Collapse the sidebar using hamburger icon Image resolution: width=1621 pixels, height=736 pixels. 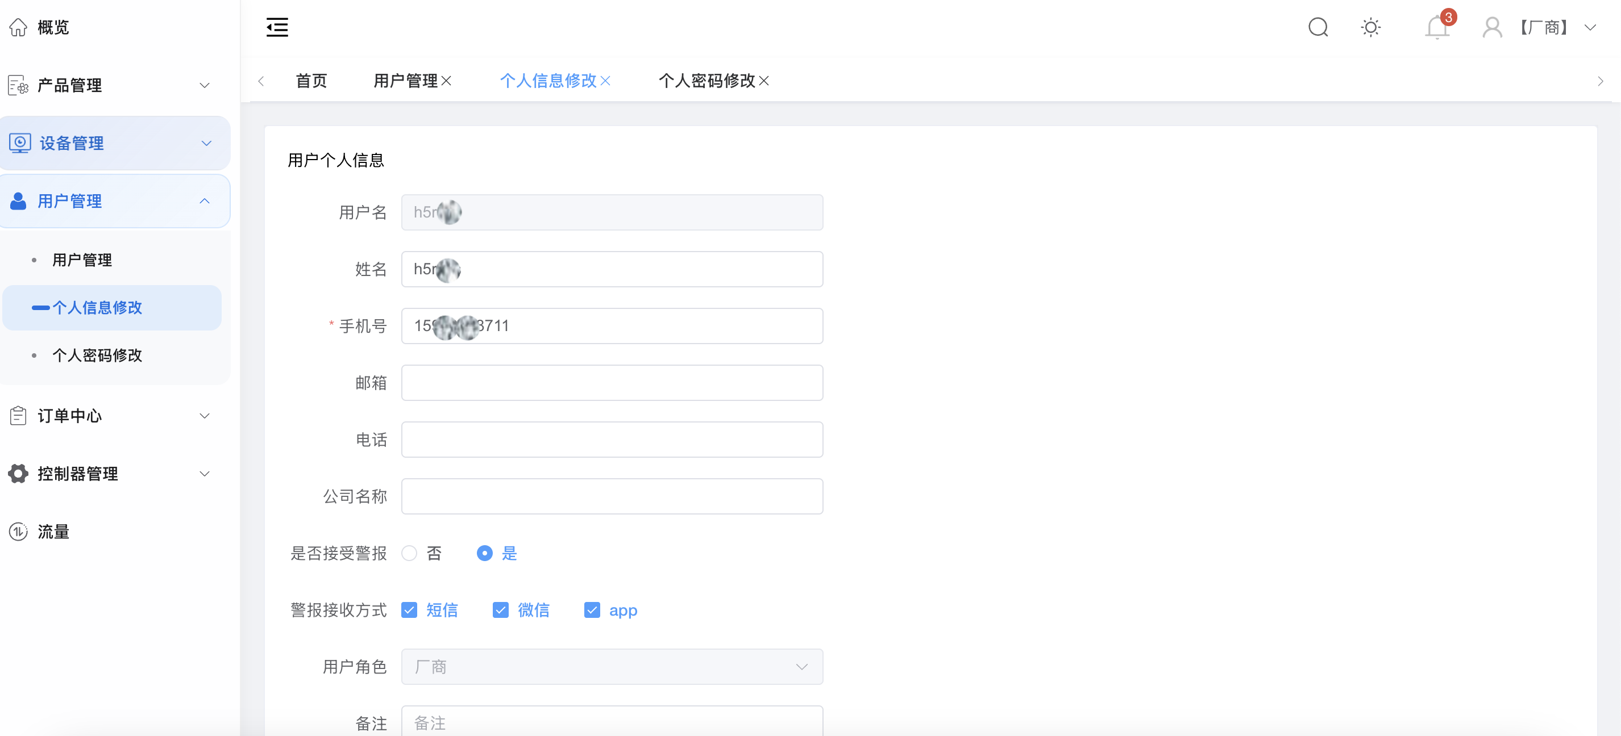(277, 27)
